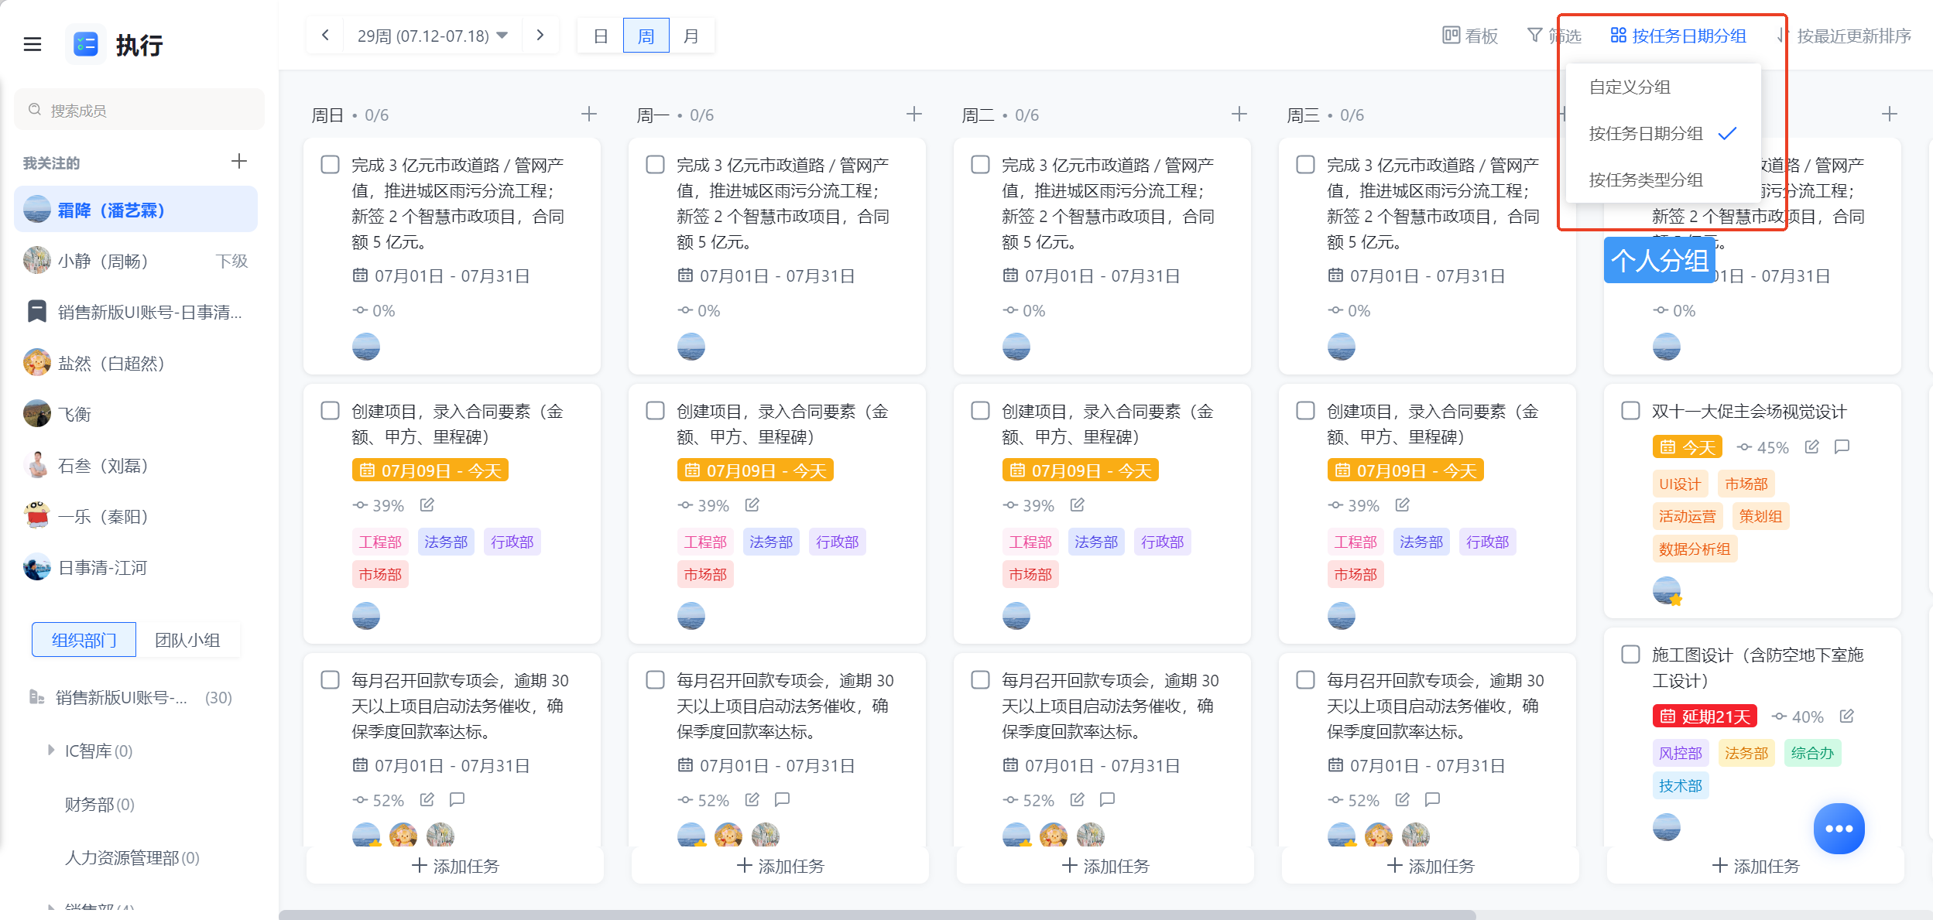
Task: Open 按最近更新排序 sort dropdown
Action: (x=1845, y=36)
